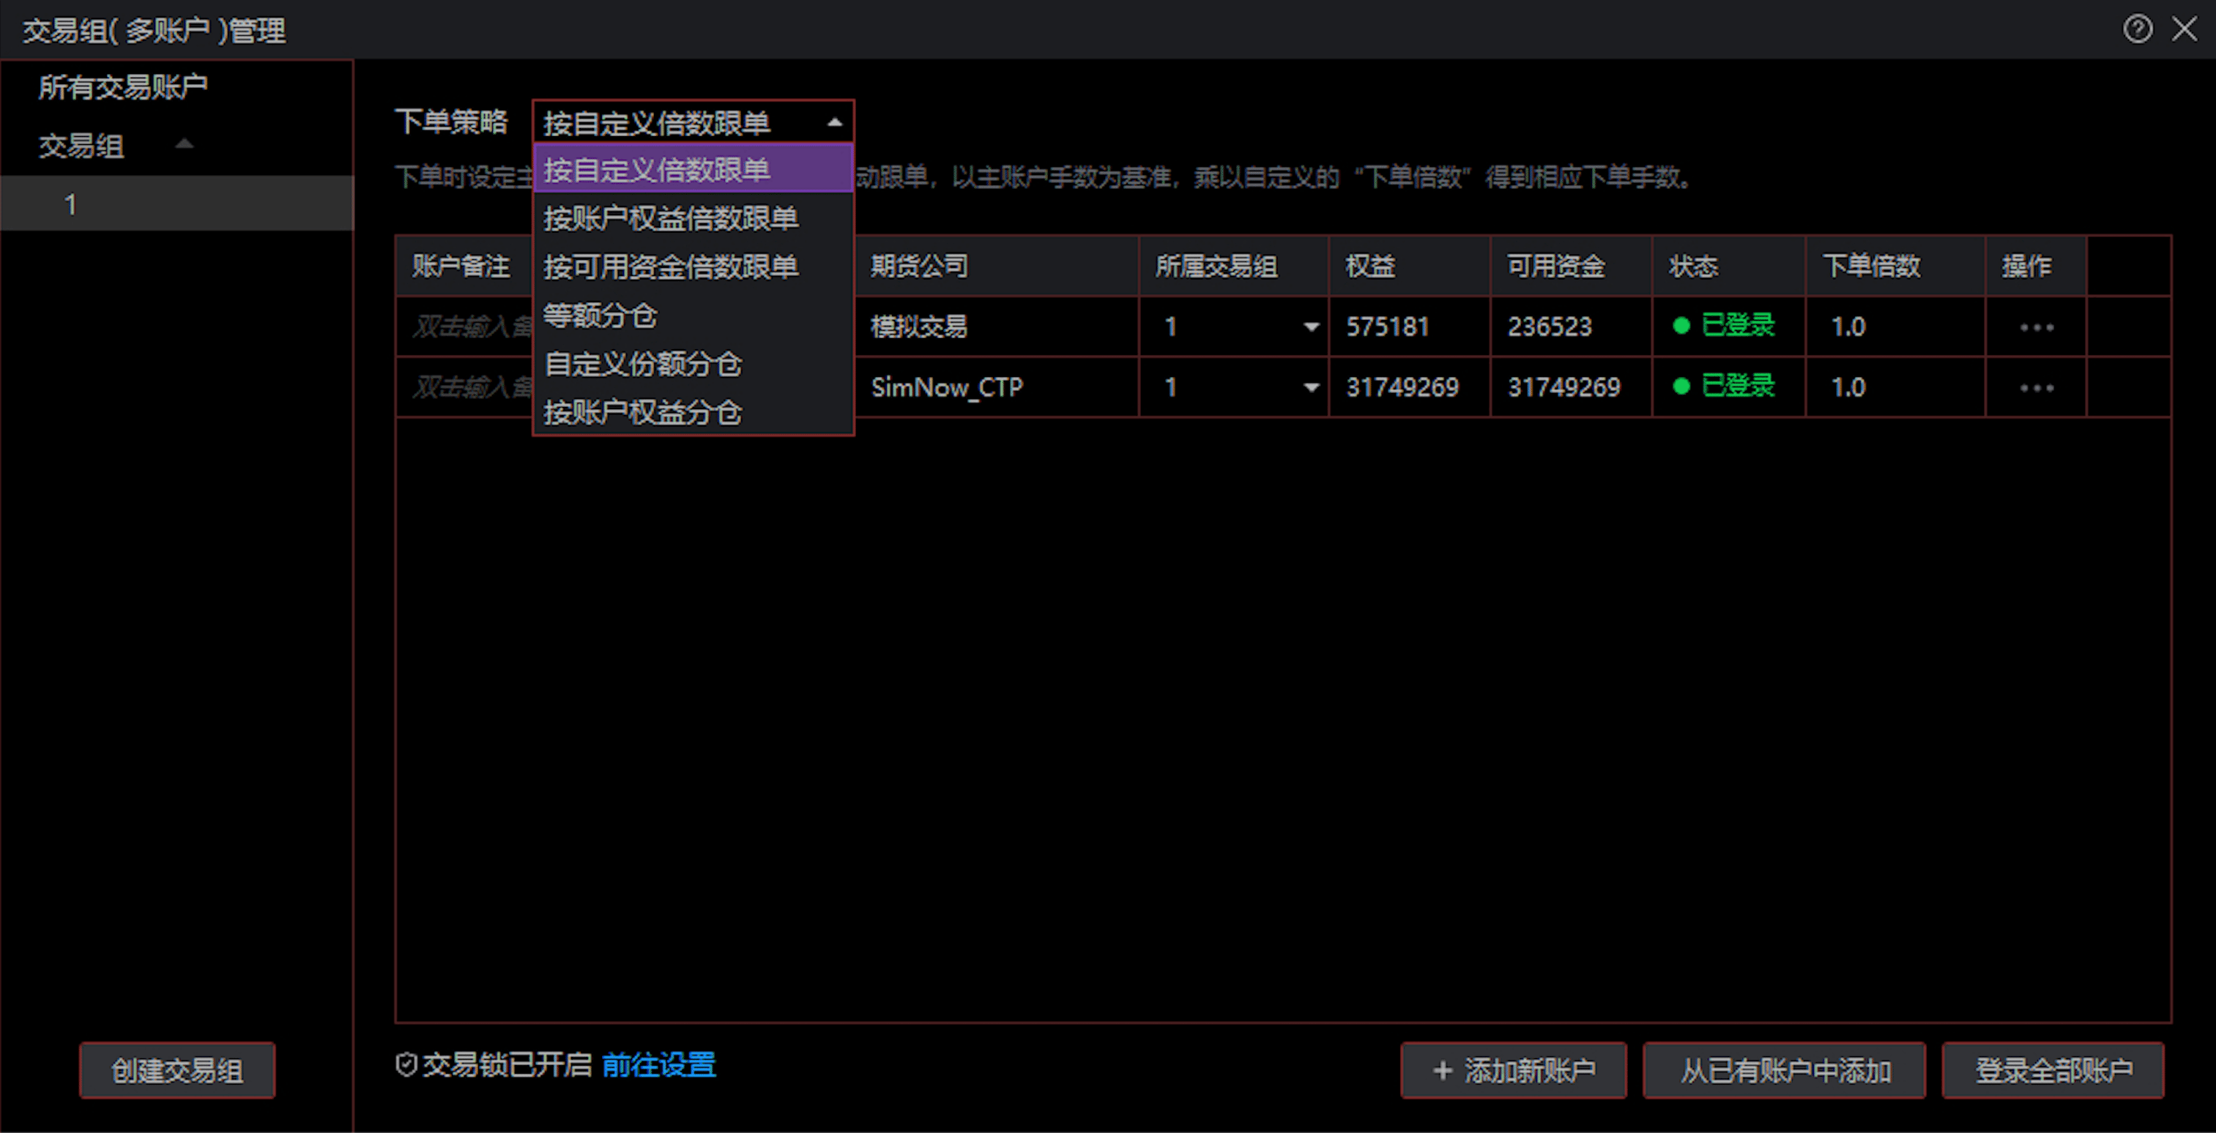Screen dimensions: 2216x1133
Task: Choose 按可用资金倍数跟单 option
Action: (x=694, y=266)
